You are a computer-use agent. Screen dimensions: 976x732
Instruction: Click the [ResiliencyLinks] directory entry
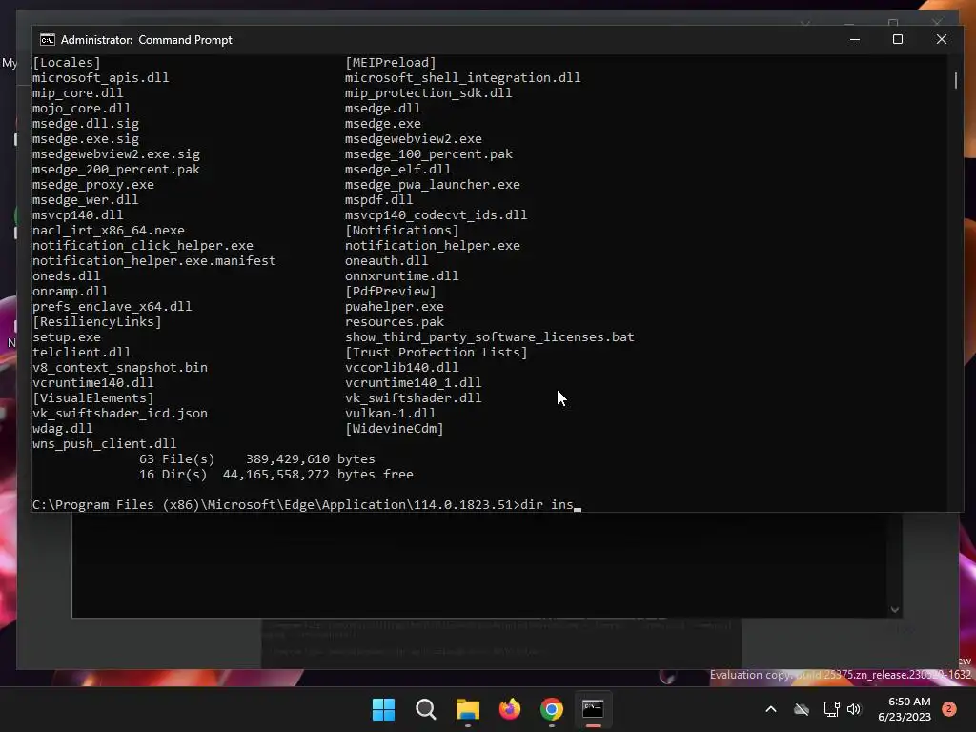97,322
